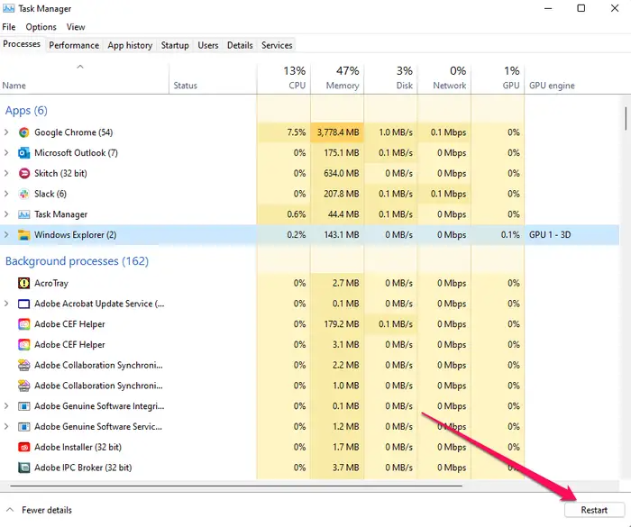631x527 pixels.
Task: Click icon of Adobe CEF Helper 179.2 MB
Action: [x=23, y=324]
